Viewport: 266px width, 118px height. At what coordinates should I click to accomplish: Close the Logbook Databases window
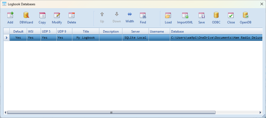click(262, 4)
